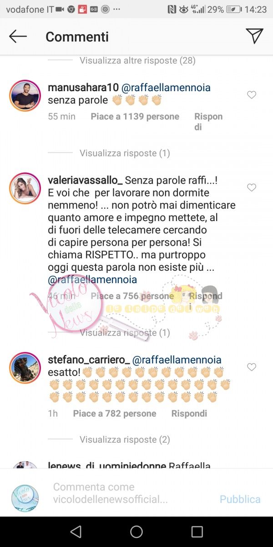Open direct message paper plane icon

click(x=254, y=36)
